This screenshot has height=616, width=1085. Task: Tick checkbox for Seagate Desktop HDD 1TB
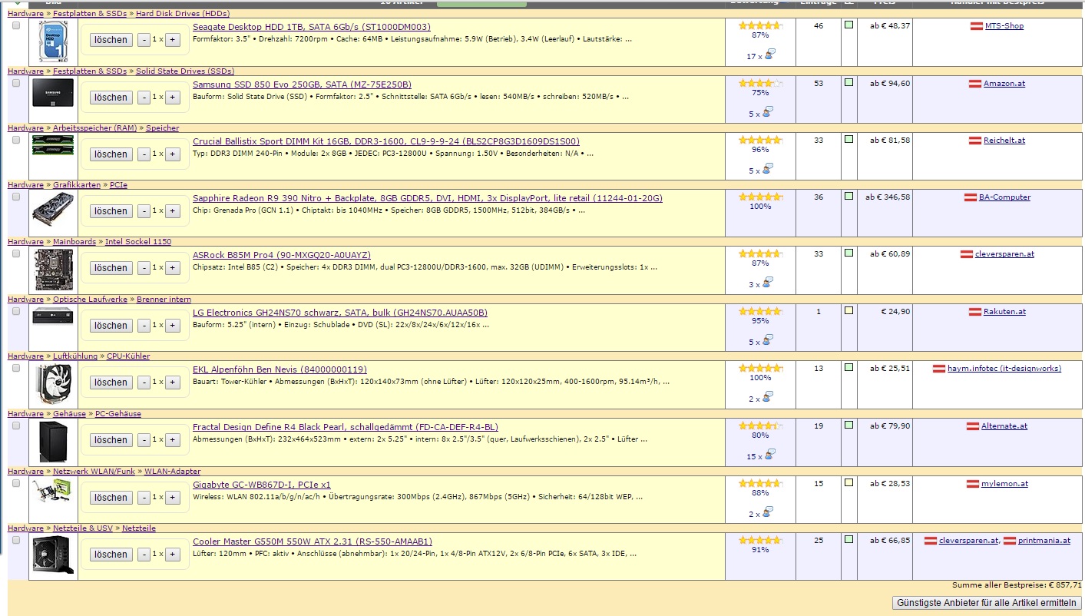[x=16, y=25]
